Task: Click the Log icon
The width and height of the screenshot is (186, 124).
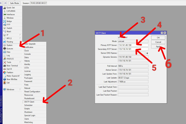Action: tap(5, 55)
